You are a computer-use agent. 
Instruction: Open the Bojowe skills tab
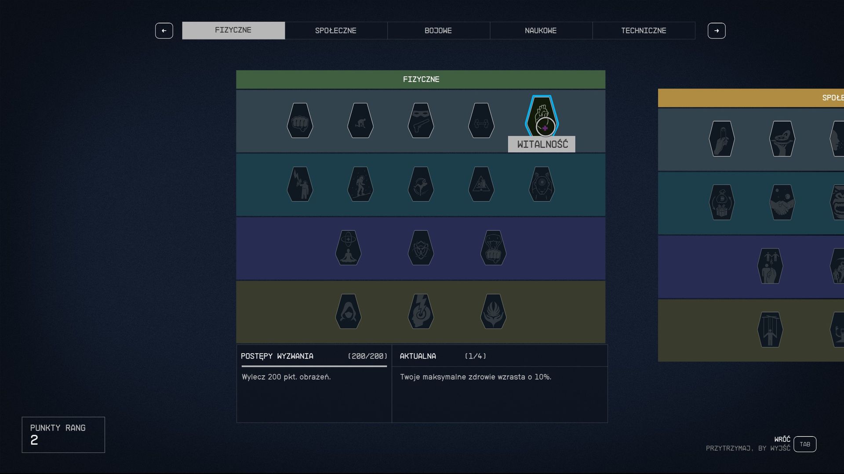click(x=438, y=31)
